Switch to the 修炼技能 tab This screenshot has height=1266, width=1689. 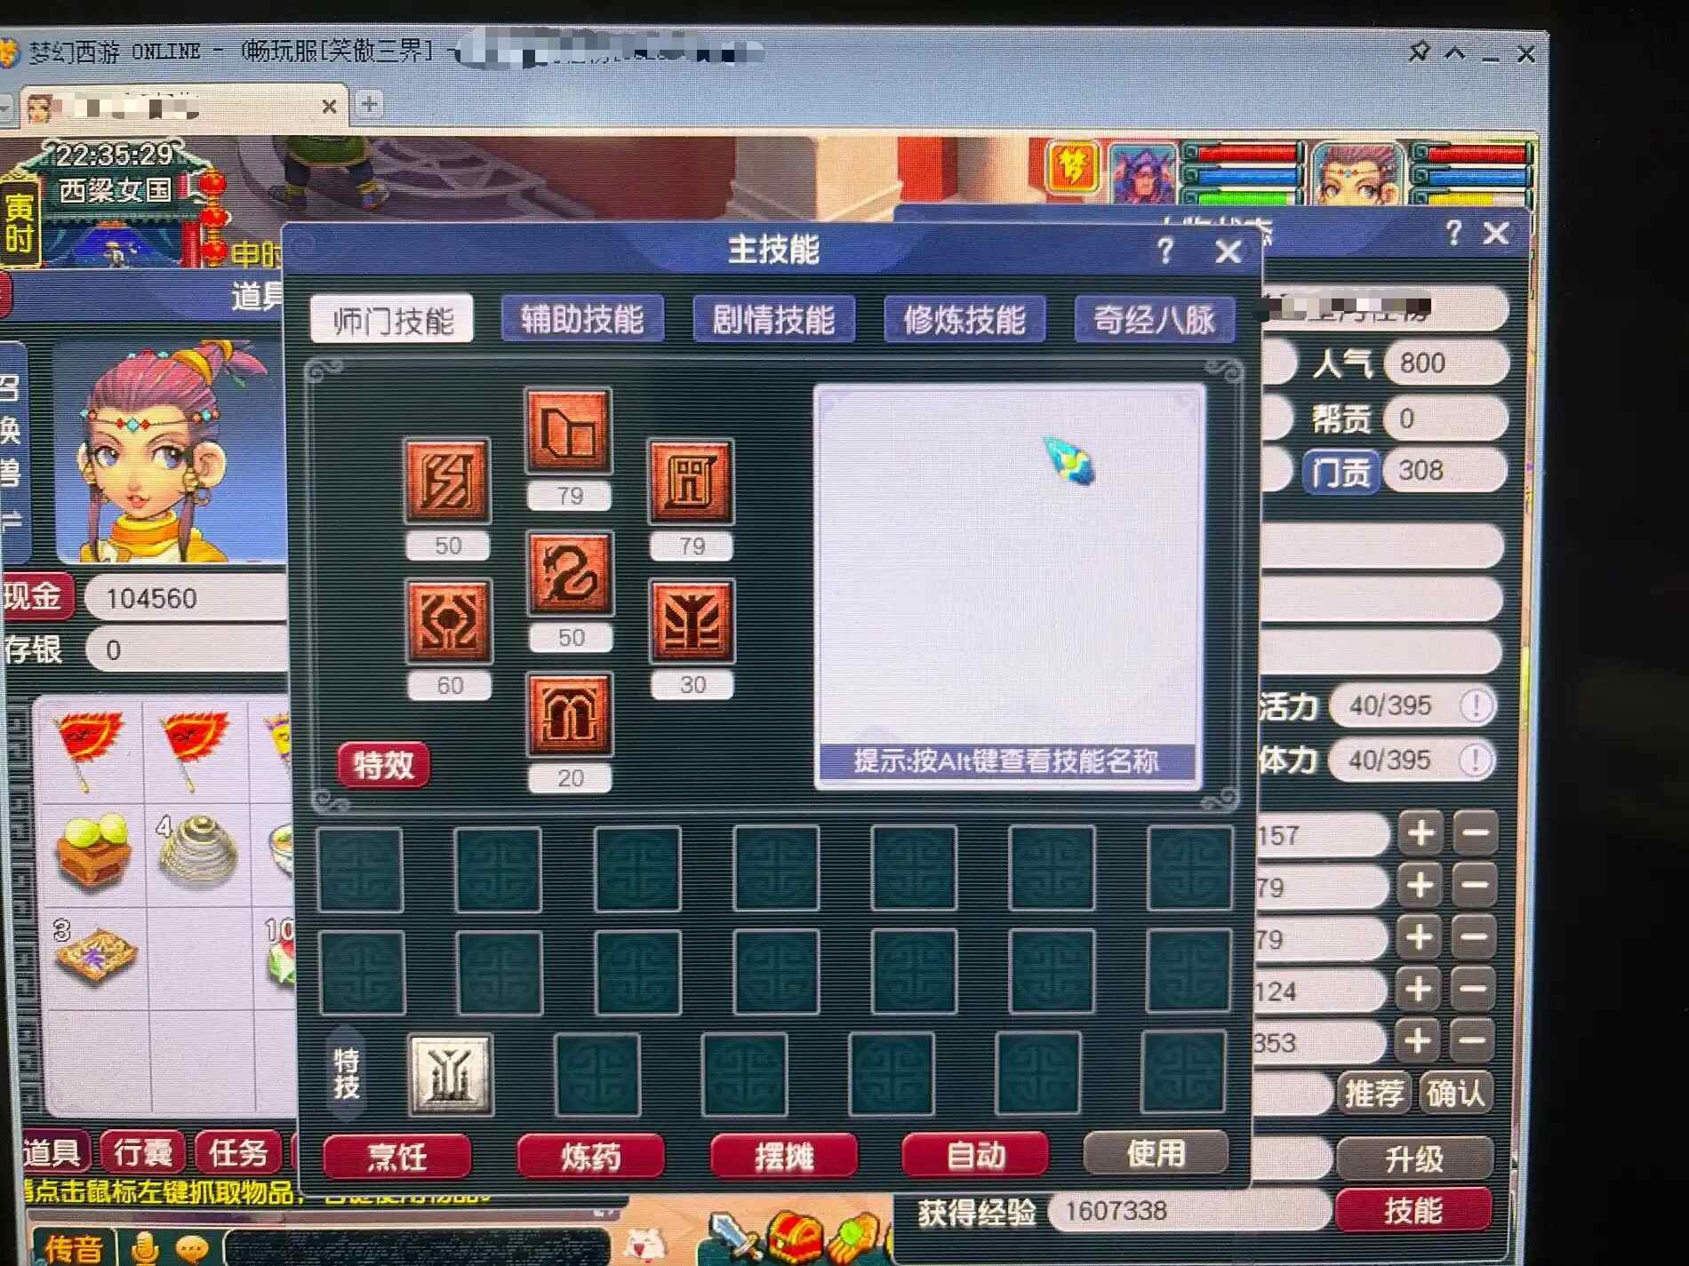[x=965, y=320]
